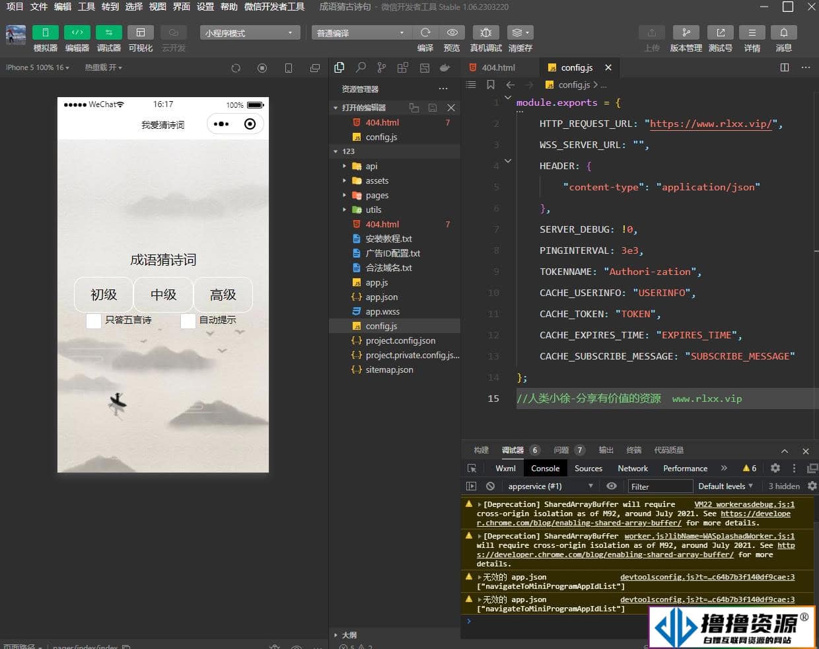Click the editor navigate back arrow
The height and width of the screenshot is (649, 819).
click(510, 85)
